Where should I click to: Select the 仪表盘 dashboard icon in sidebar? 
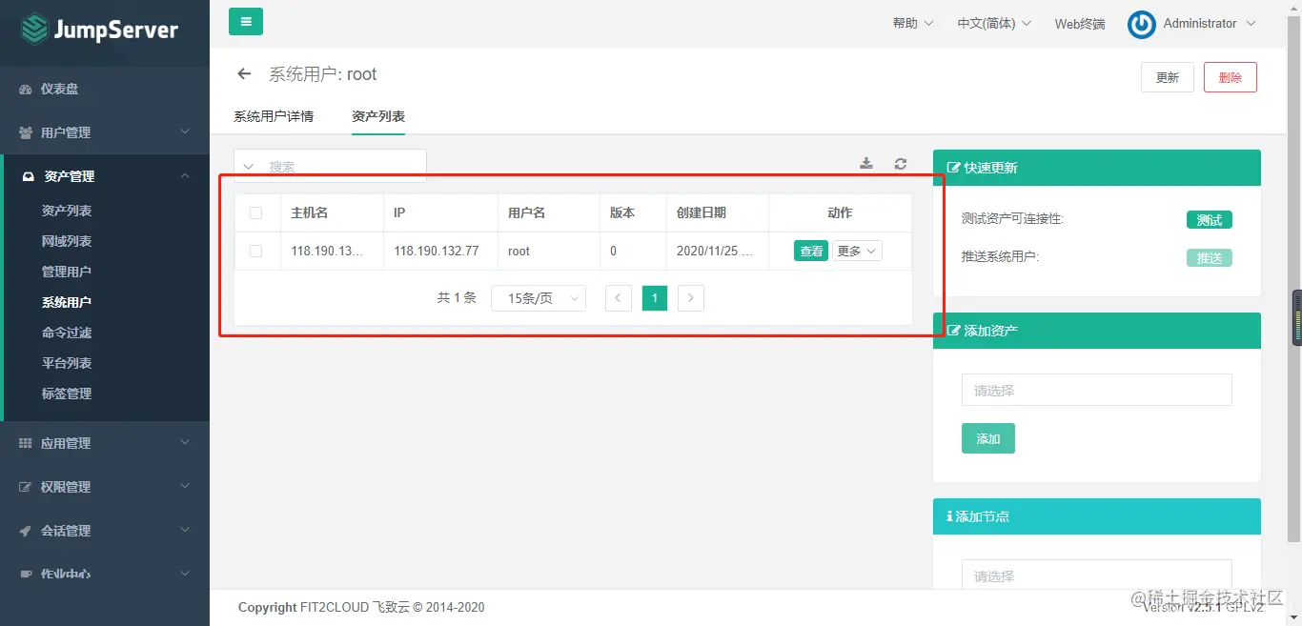click(24, 88)
